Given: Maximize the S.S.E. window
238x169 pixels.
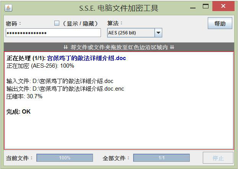Looking at the screenshot, I should [x=205, y=6].
